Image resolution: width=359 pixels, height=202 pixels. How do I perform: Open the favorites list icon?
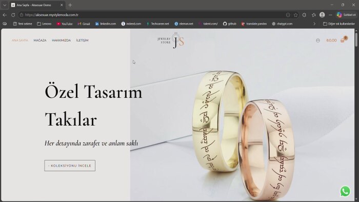point(314,15)
